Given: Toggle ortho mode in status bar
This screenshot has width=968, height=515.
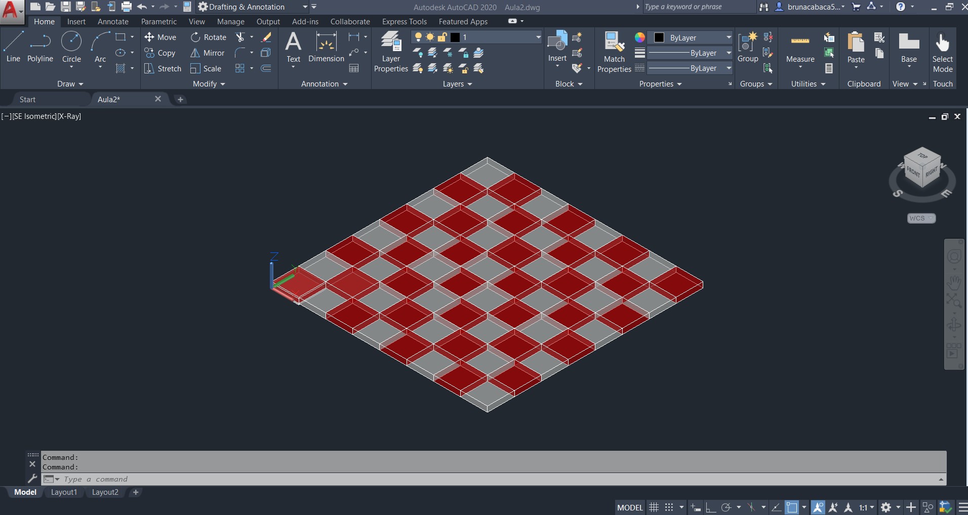Looking at the screenshot, I should (x=711, y=507).
